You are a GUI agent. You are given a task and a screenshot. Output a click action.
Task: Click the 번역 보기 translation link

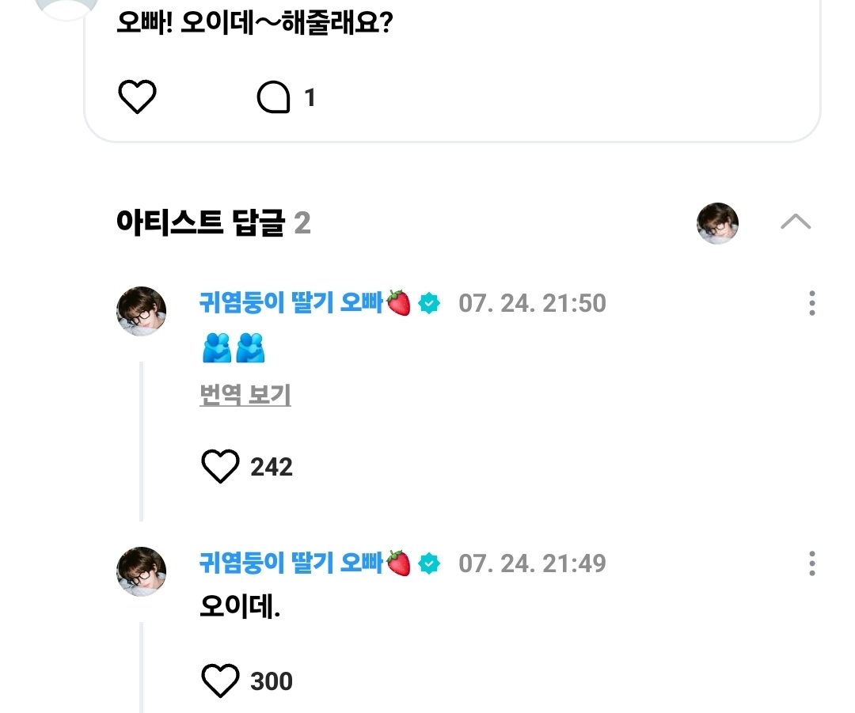coord(245,394)
